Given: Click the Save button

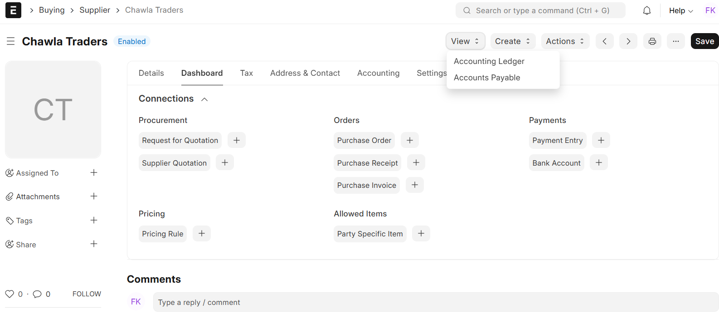Looking at the screenshot, I should [x=704, y=41].
